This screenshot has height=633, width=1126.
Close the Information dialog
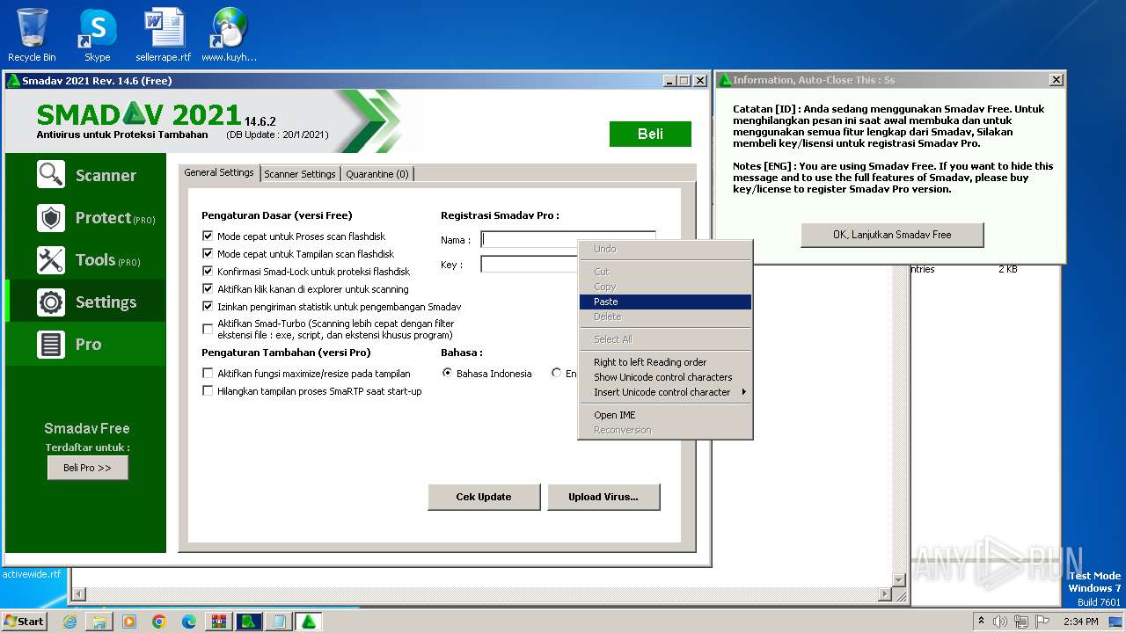pyautogui.click(x=1056, y=80)
